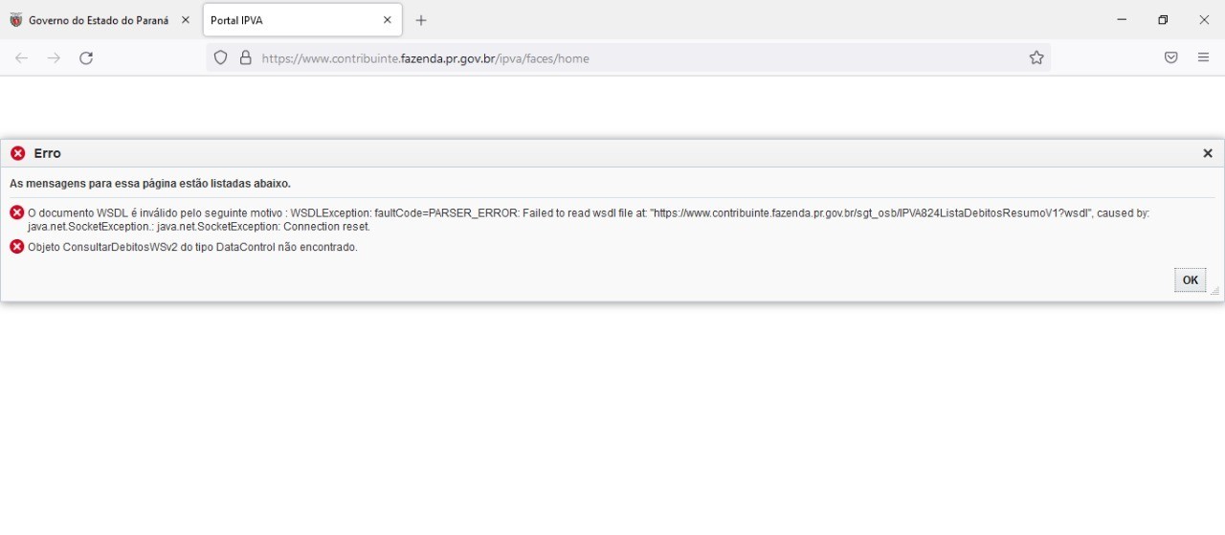
Task: Close the Erro dialog with its X
Action: [1208, 153]
